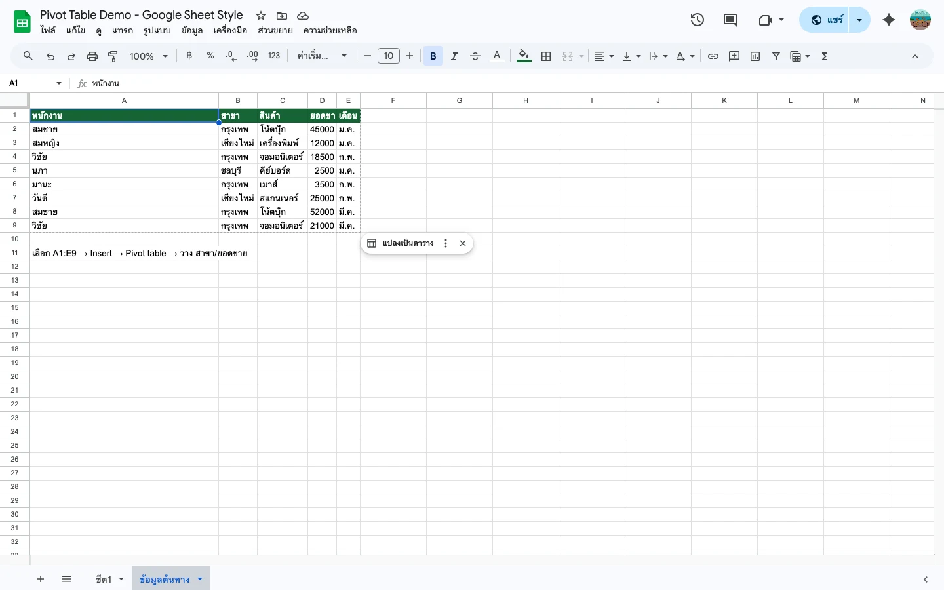This screenshot has width=944, height=590.
Task: Toggle italic formatting on
Action: pos(454,56)
